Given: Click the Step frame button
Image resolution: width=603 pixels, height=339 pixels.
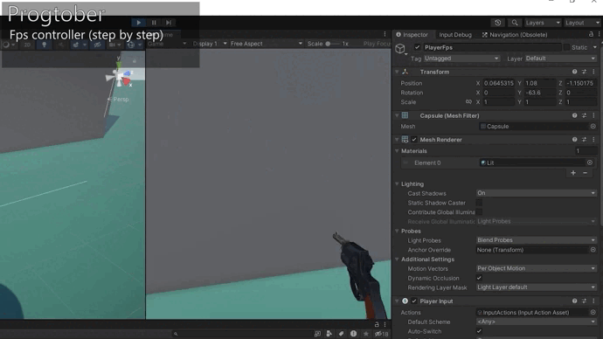Looking at the screenshot, I should [169, 23].
